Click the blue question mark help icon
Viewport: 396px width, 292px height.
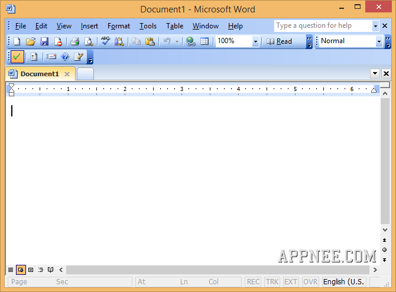65,57
